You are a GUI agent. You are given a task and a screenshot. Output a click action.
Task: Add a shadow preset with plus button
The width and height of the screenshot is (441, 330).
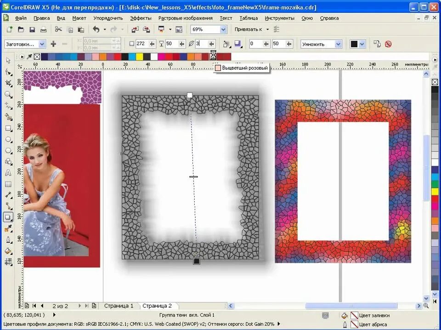[53, 44]
